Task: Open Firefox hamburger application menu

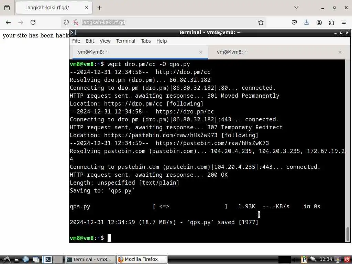Action: pyautogui.click(x=344, y=22)
